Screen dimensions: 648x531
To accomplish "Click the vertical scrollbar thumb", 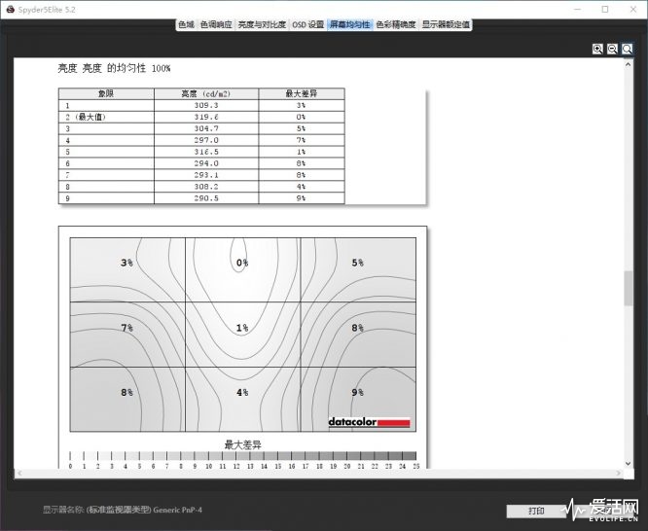I will click(x=629, y=288).
